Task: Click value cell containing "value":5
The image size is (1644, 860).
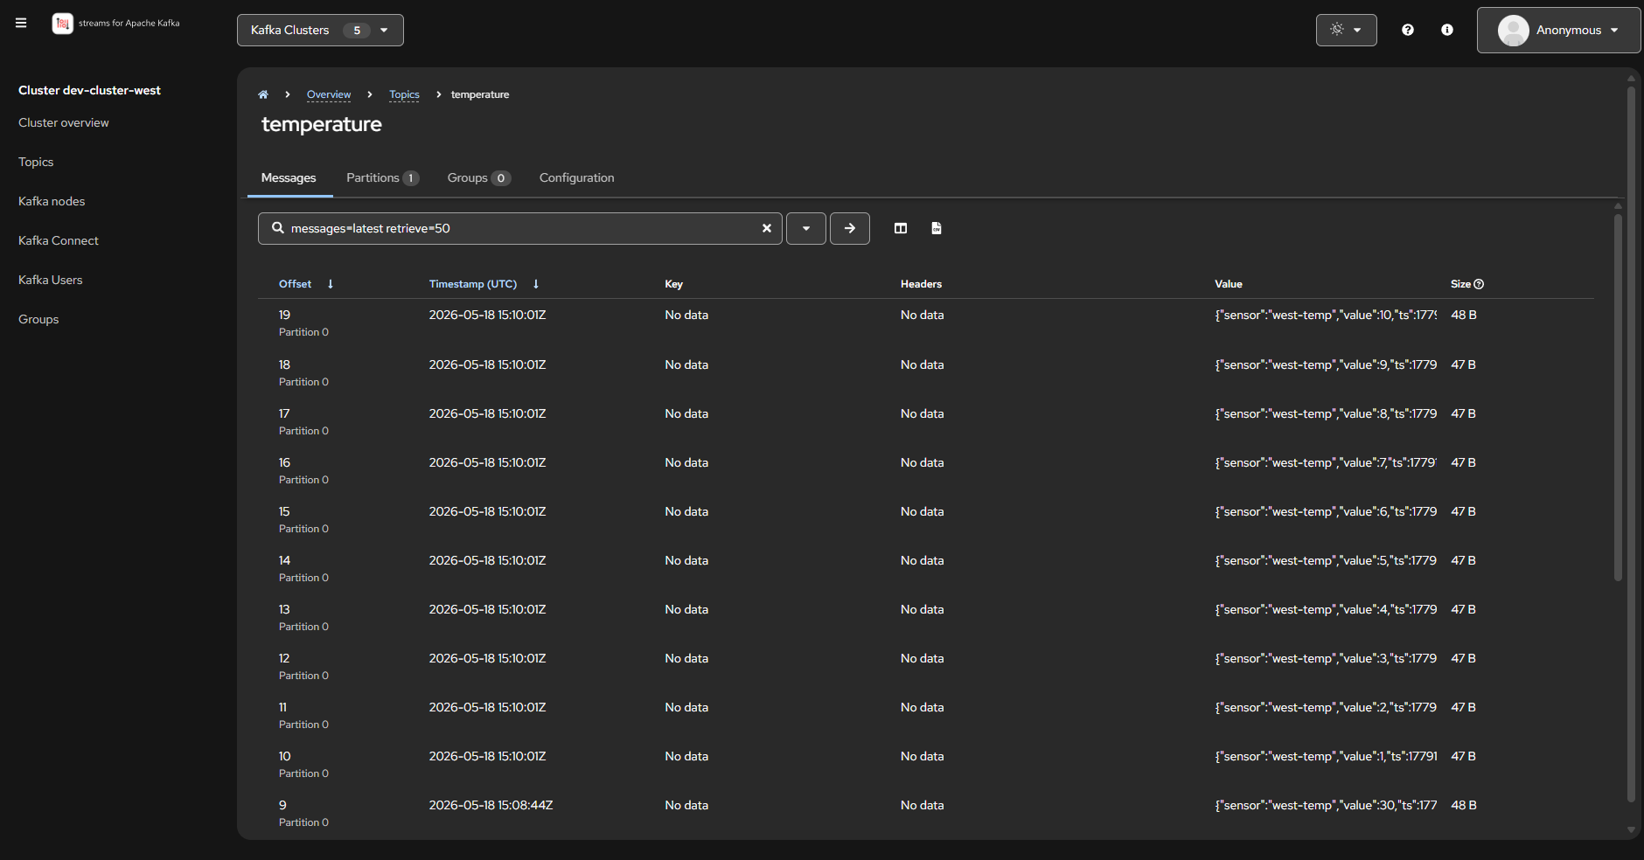Action: click(x=1326, y=560)
